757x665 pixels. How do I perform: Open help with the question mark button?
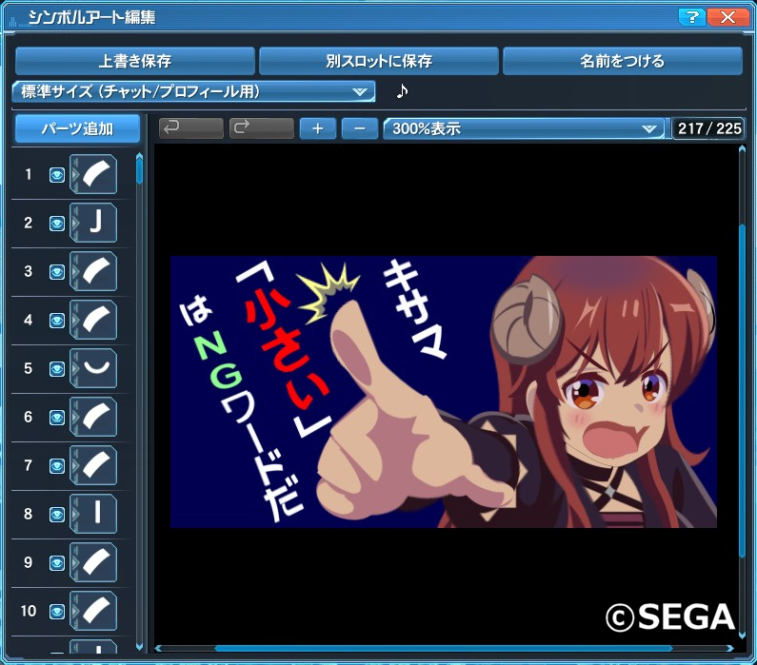(691, 18)
